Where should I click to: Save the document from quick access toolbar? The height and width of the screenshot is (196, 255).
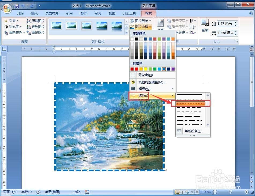tap(17, 6)
